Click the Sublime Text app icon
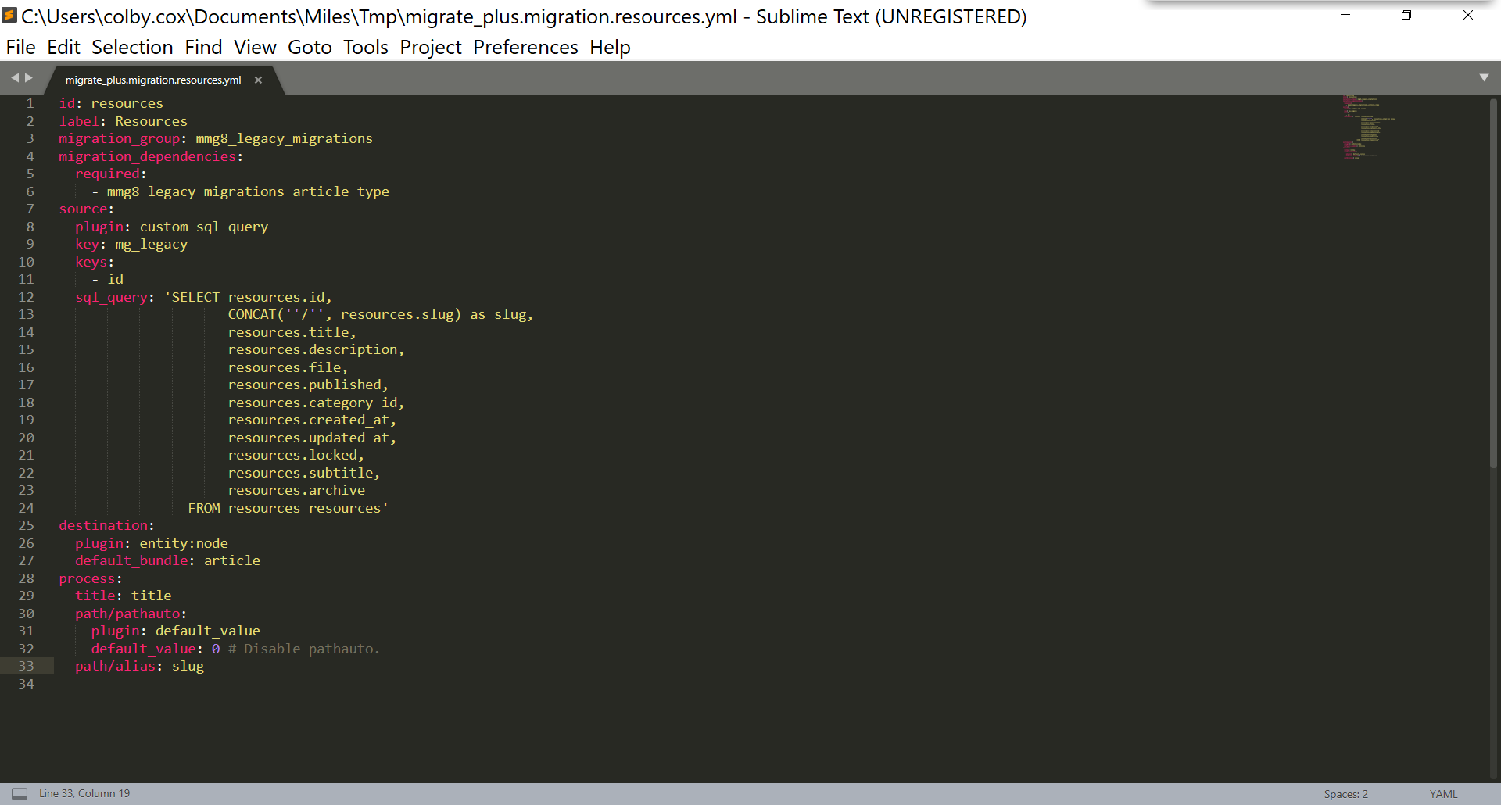1501x805 pixels. pos(9,16)
